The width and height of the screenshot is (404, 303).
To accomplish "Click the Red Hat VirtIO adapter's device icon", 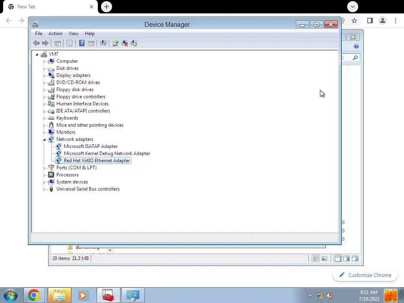I will pyautogui.click(x=59, y=161).
